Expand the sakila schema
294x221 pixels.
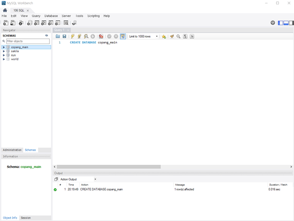click(4, 51)
